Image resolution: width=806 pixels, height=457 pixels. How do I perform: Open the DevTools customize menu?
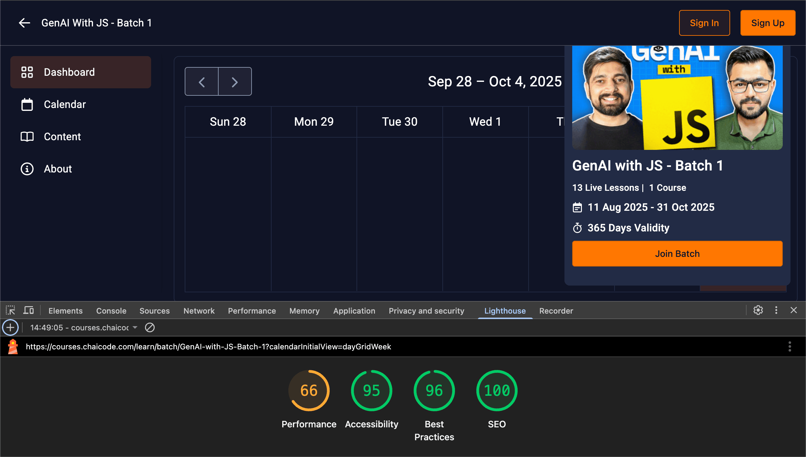click(x=776, y=310)
